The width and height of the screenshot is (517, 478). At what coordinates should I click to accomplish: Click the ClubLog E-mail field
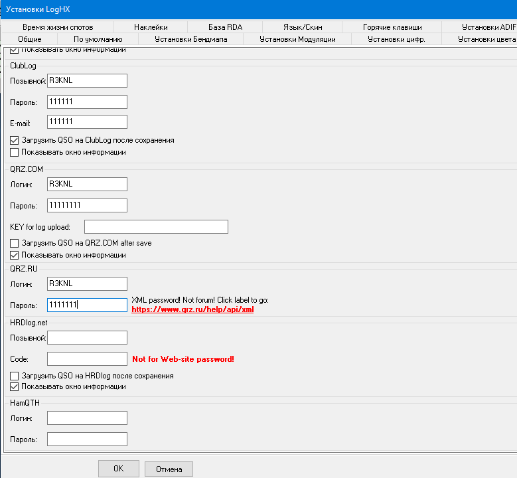pos(87,121)
